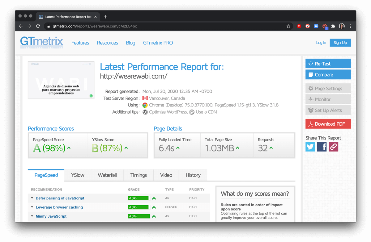371x242 pixels.
Task: Select the PageSpeed tab
Action: (46, 175)
